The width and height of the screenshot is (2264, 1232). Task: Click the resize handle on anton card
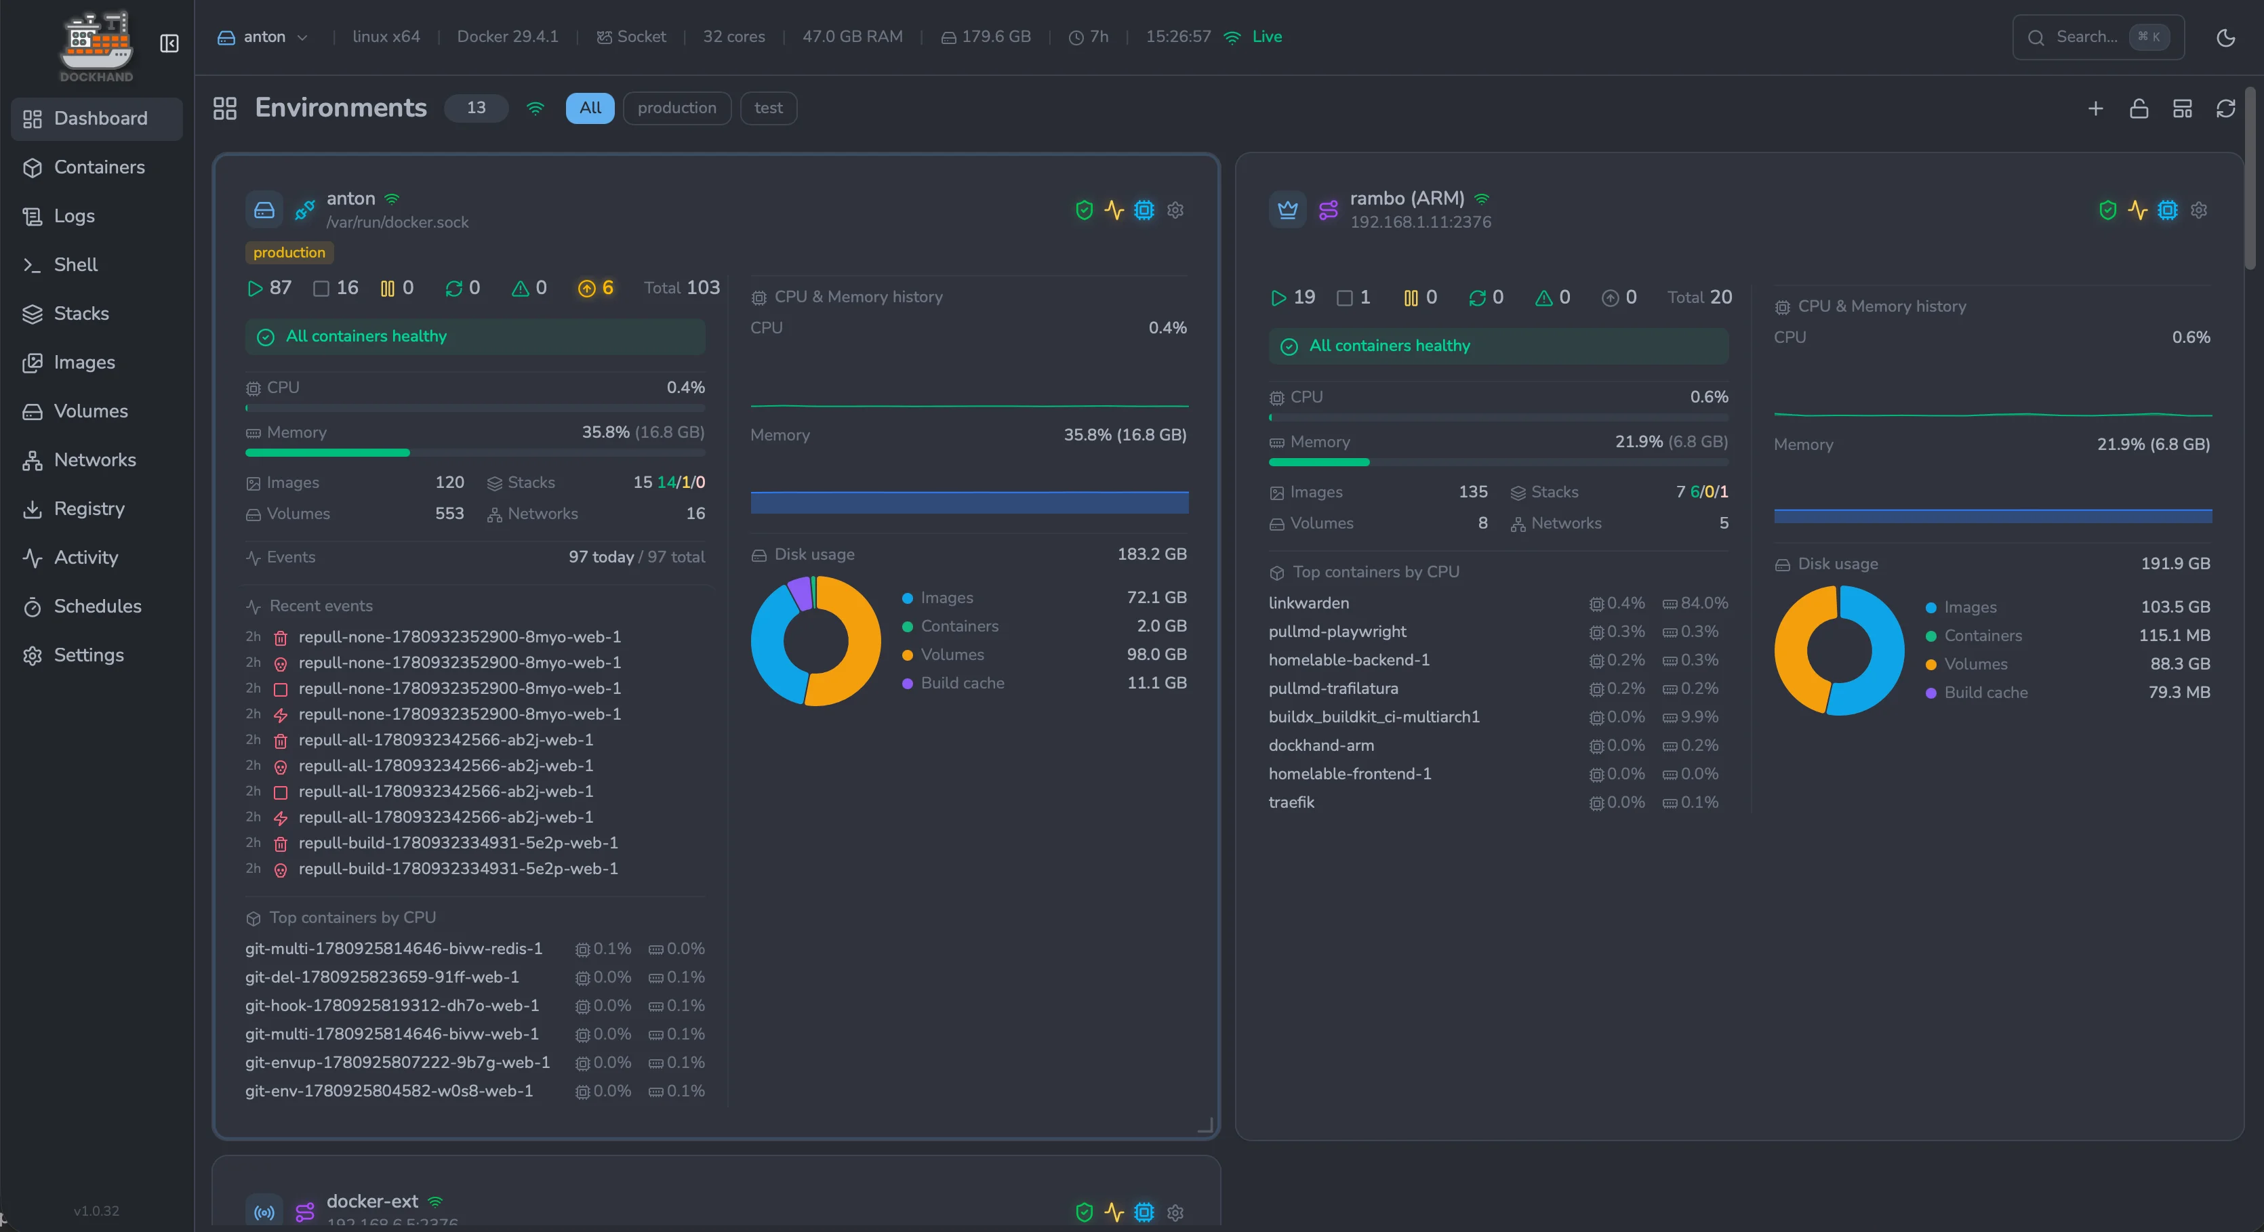pyautogui.click(x=1206, y=1126)
